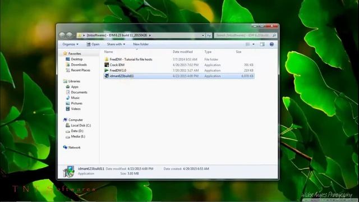Click the Favorites star icon
The image size is (359, 202).
pos(65,53)
